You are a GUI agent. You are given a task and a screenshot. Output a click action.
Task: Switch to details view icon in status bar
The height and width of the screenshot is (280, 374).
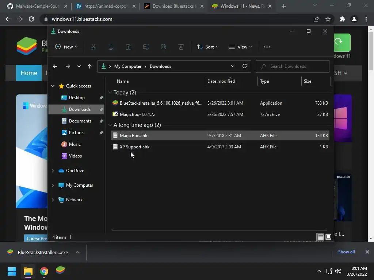coord(320,237)
